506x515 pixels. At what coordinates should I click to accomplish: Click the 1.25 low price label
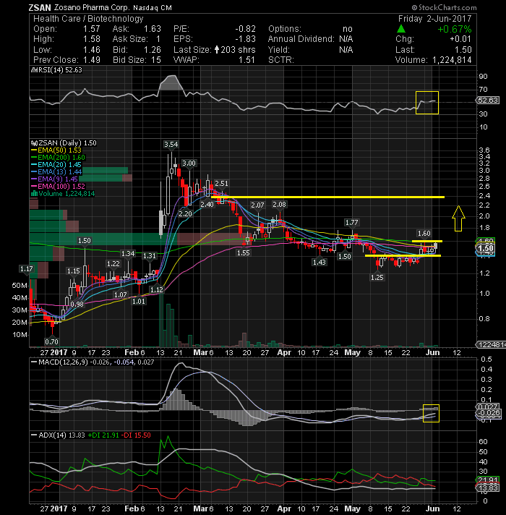(x=377, y=277)
